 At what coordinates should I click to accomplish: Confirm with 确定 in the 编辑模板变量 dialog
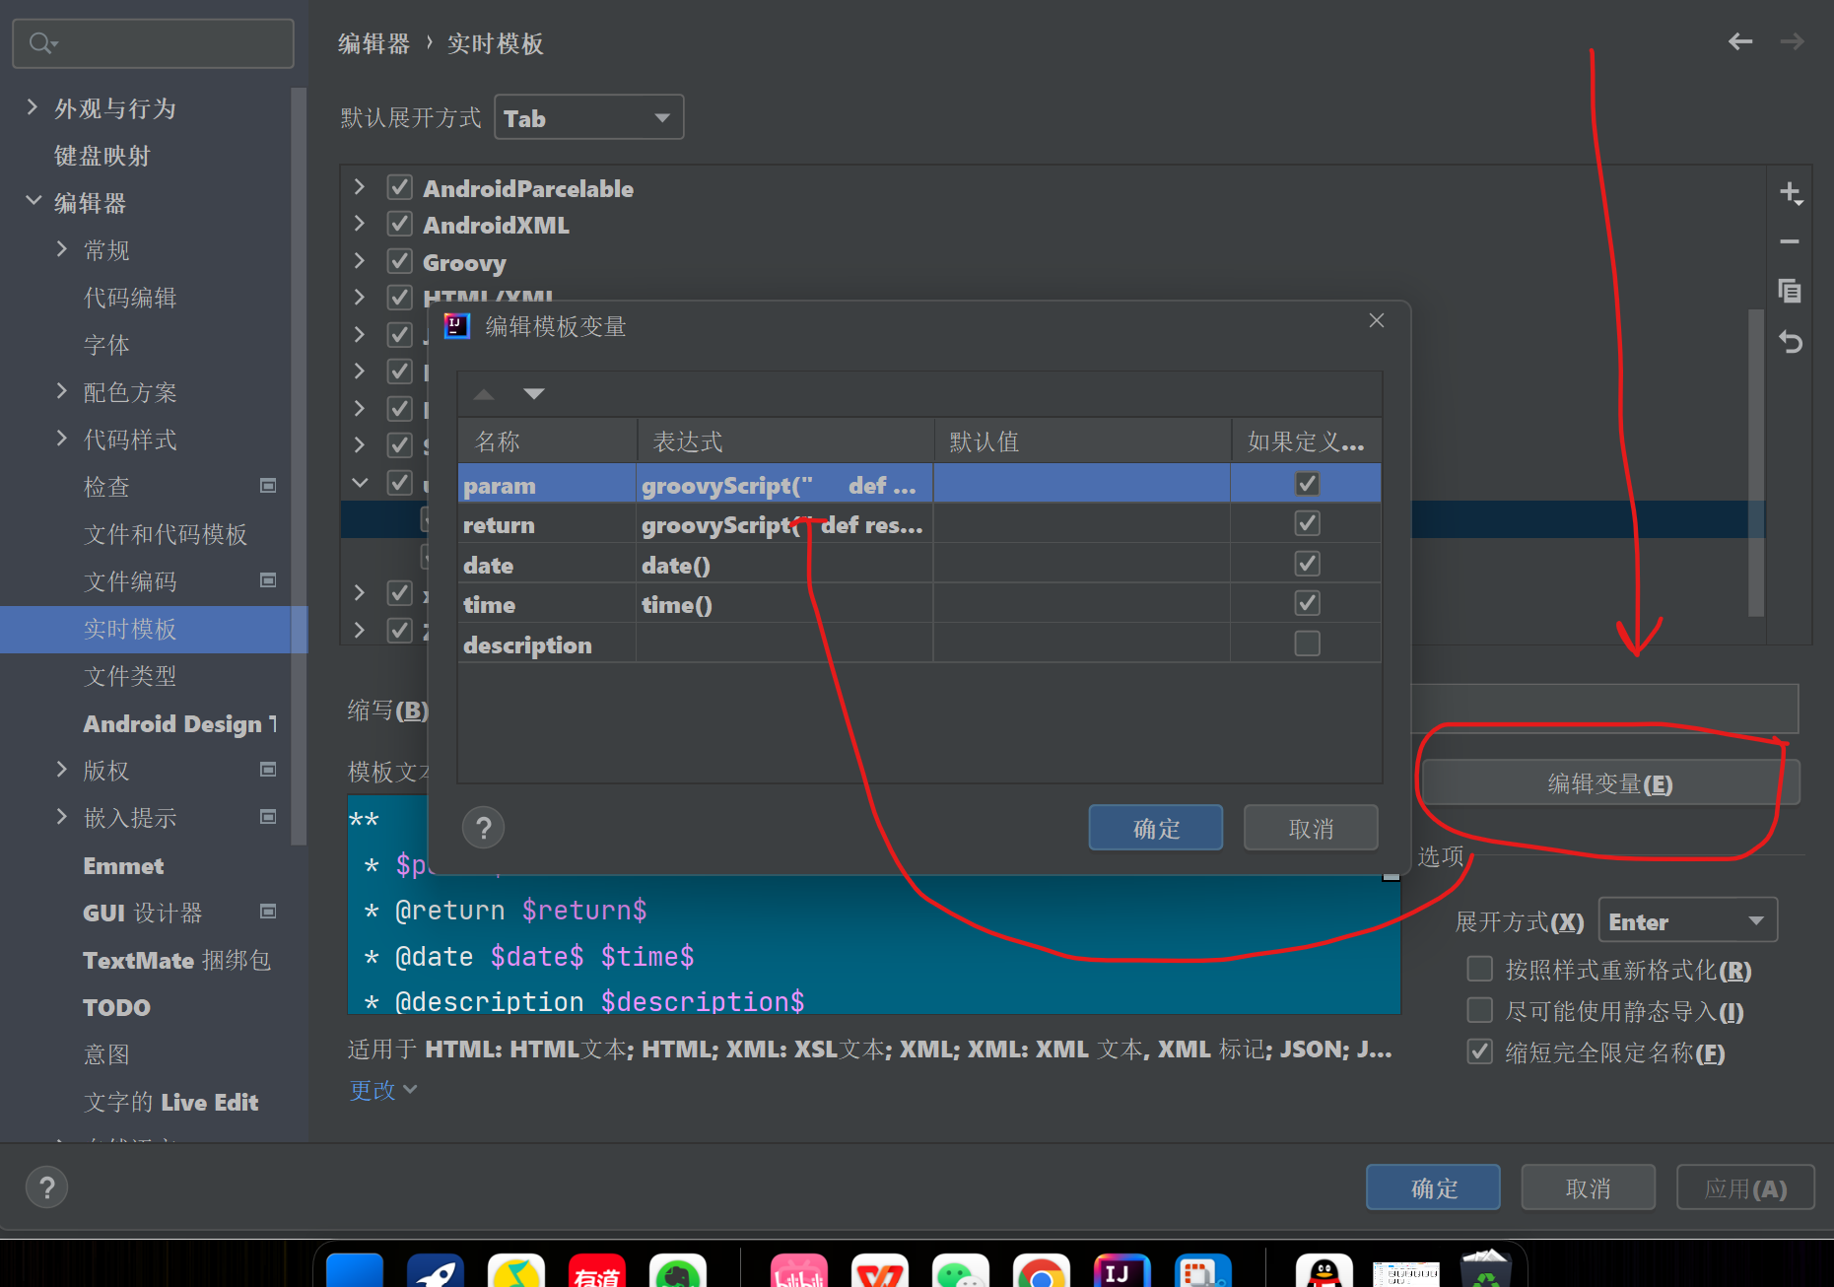tap(1156, 828)
